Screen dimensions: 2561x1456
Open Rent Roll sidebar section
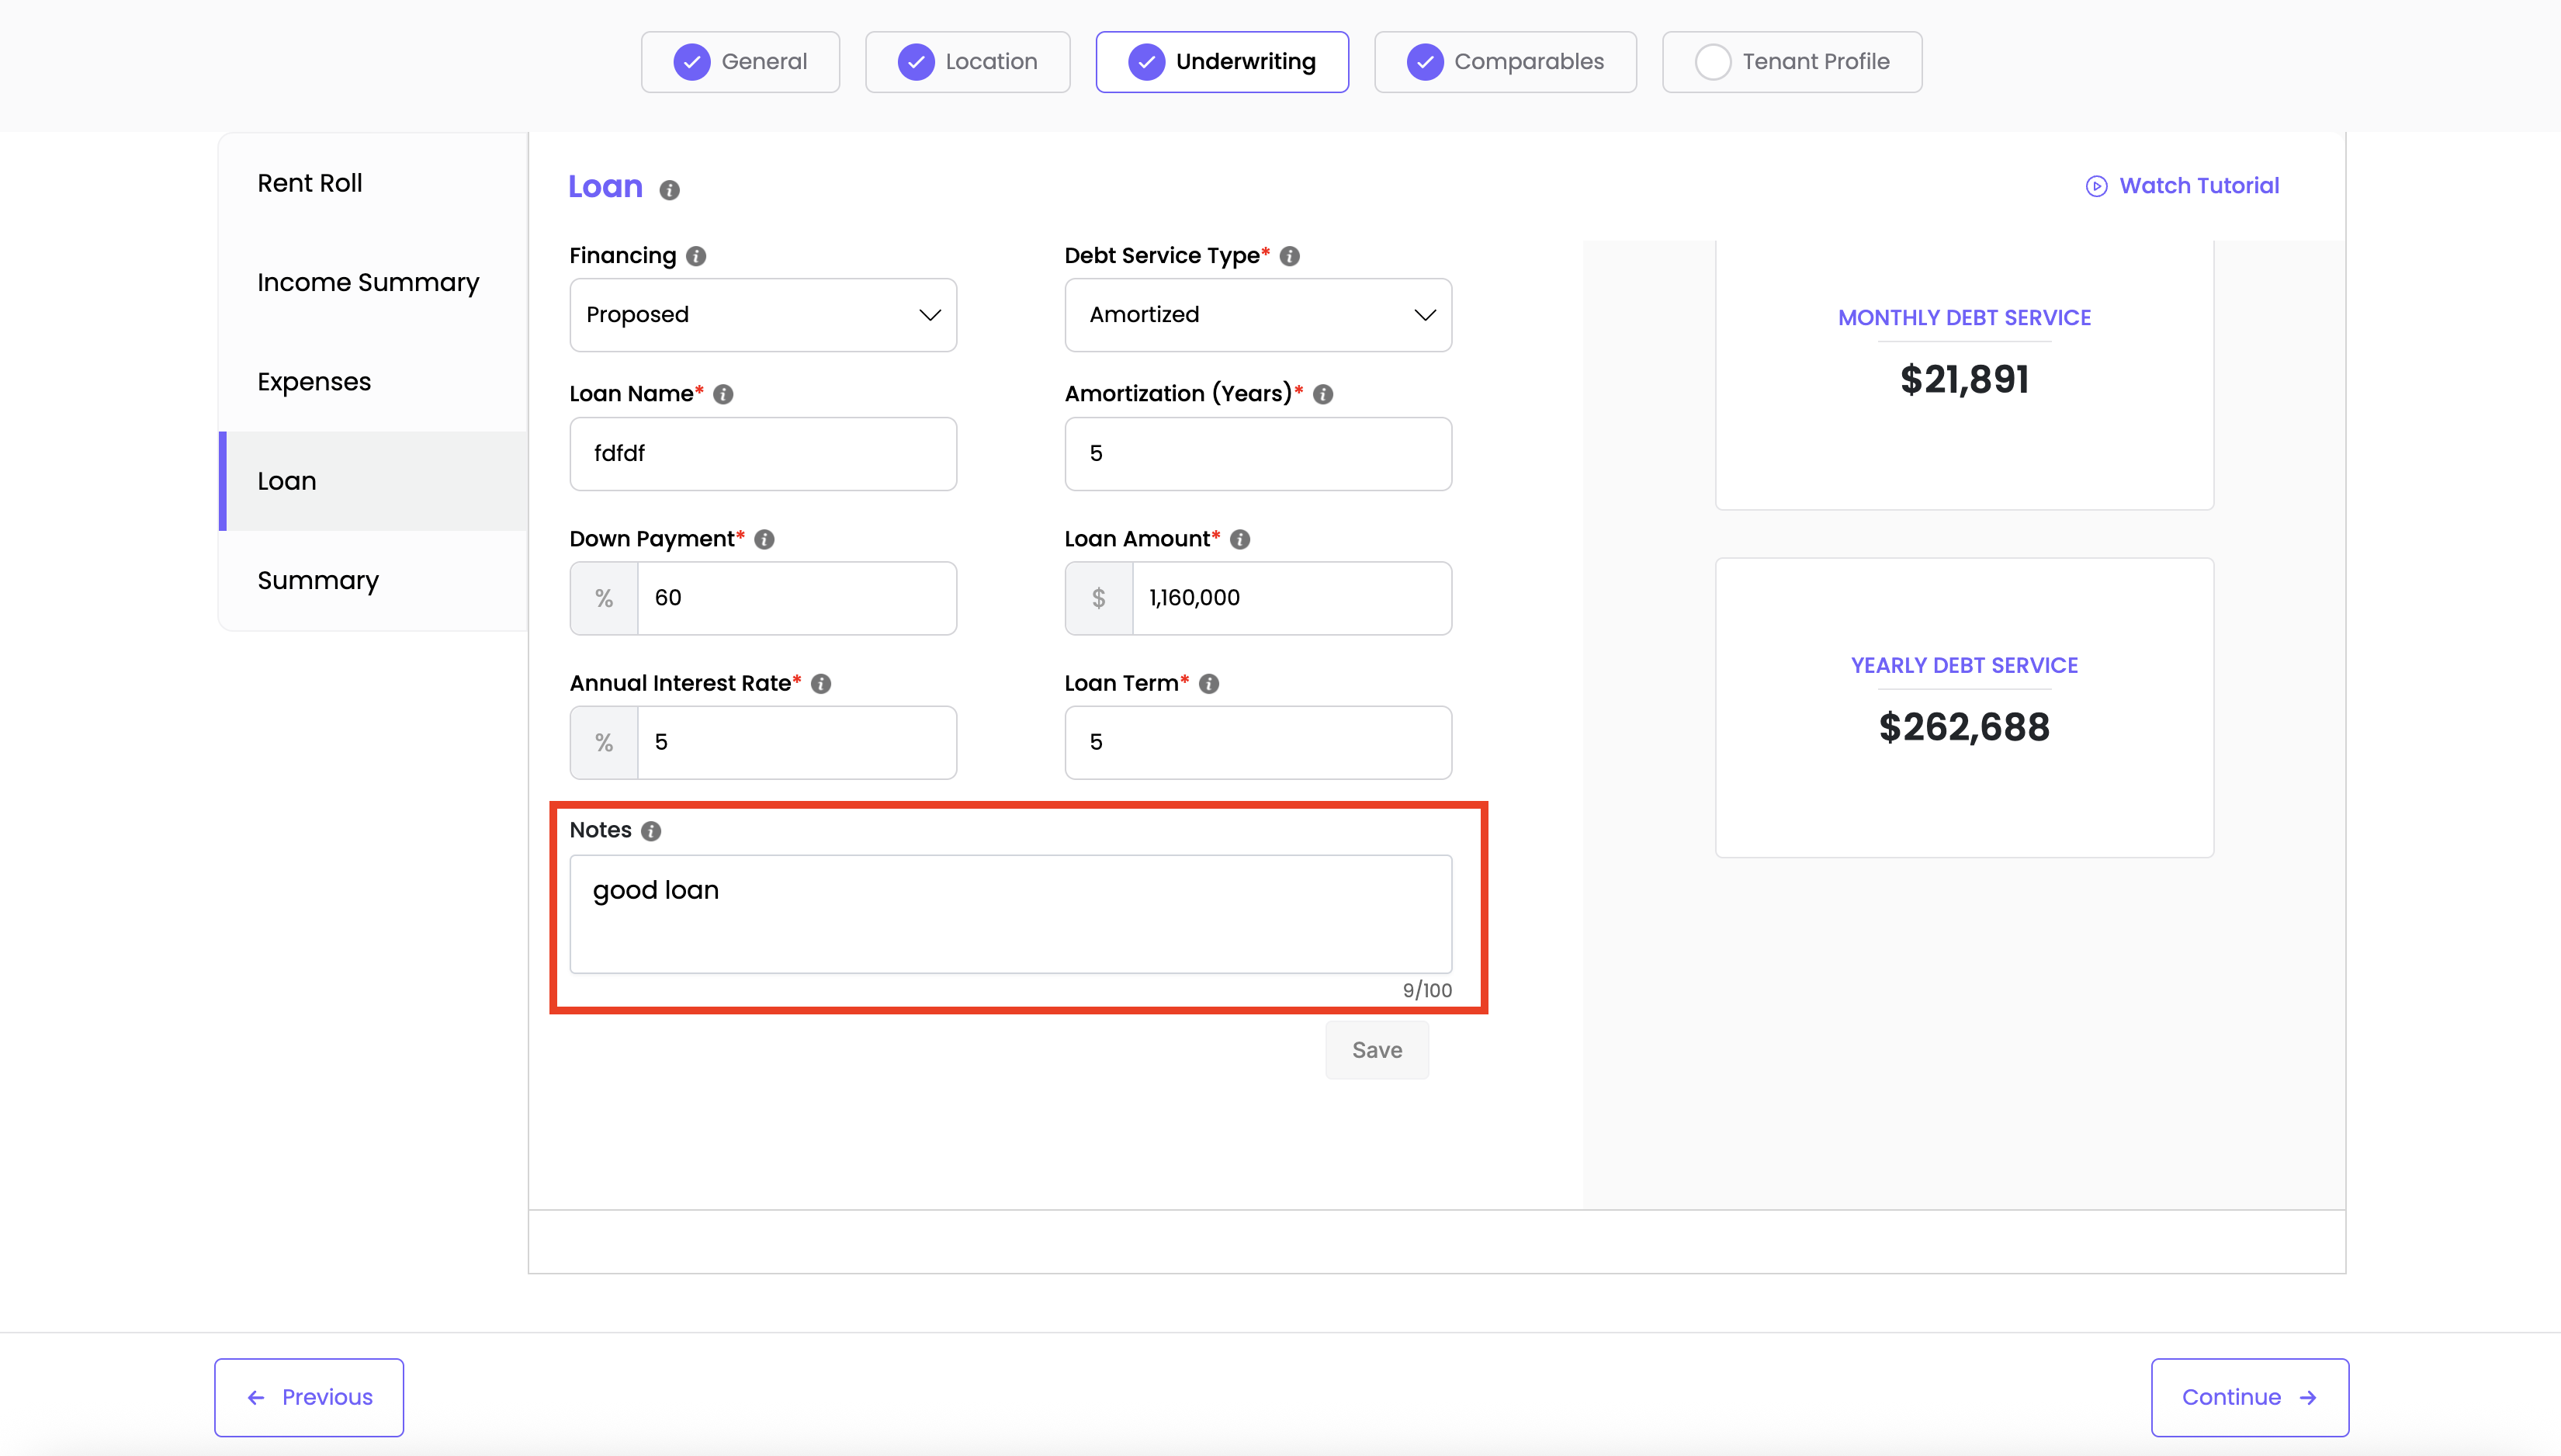click(x=310, y=183)
